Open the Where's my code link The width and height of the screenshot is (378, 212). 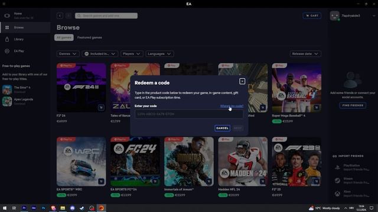tap(232, 106)
